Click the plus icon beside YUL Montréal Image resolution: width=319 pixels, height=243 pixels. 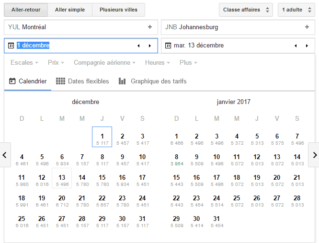150,27
